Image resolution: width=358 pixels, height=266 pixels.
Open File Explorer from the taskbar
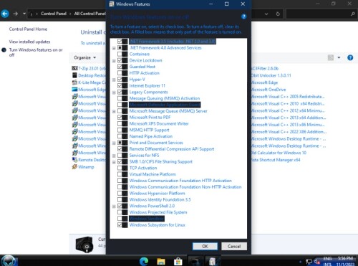point(161,261)
